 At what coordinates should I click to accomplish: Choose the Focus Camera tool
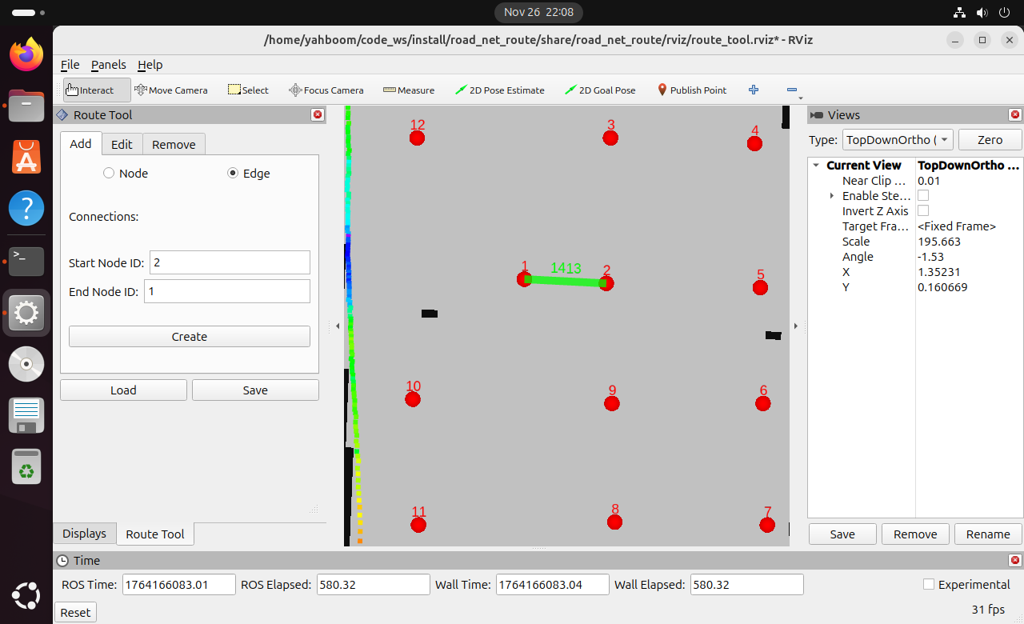click(326, 90)
